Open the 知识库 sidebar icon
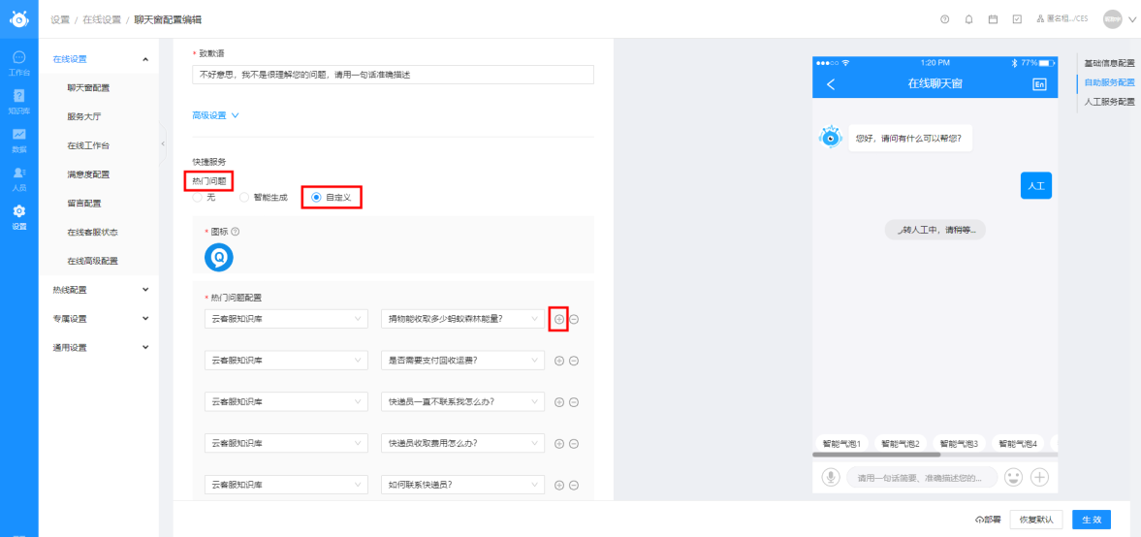Image resolution: width=1141 pixels, height=537 pixels. 19,101
